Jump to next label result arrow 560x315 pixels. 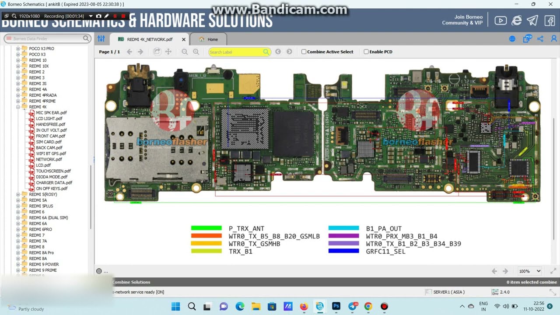(289, 52)
